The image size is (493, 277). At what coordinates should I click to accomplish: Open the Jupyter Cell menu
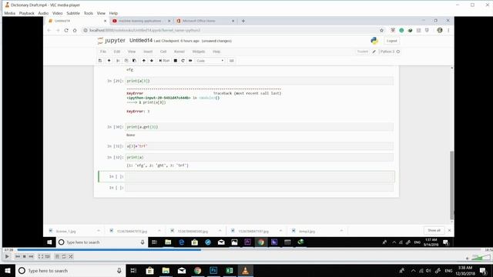163,52
